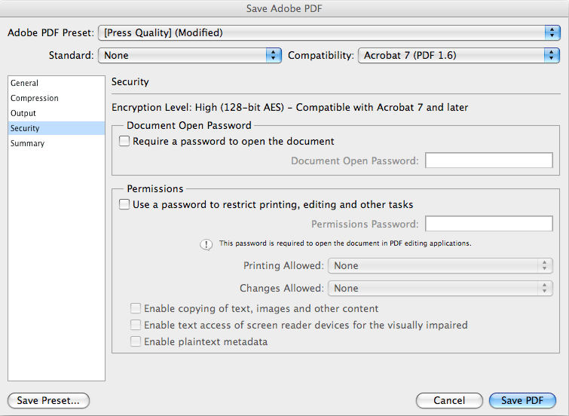Click the 'This password is required' note text
569x416 pixels.
click(345, 243)
